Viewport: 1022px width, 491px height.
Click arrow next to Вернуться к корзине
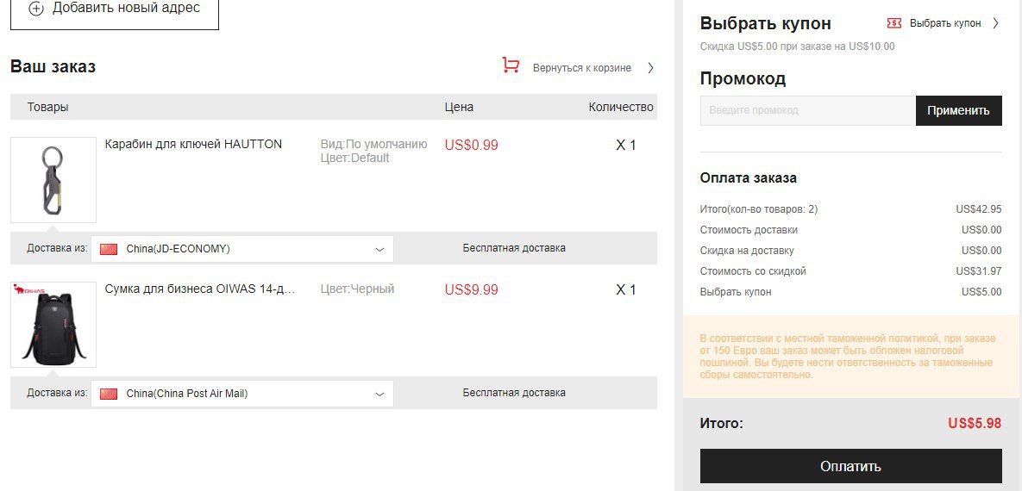click(649, 68)
